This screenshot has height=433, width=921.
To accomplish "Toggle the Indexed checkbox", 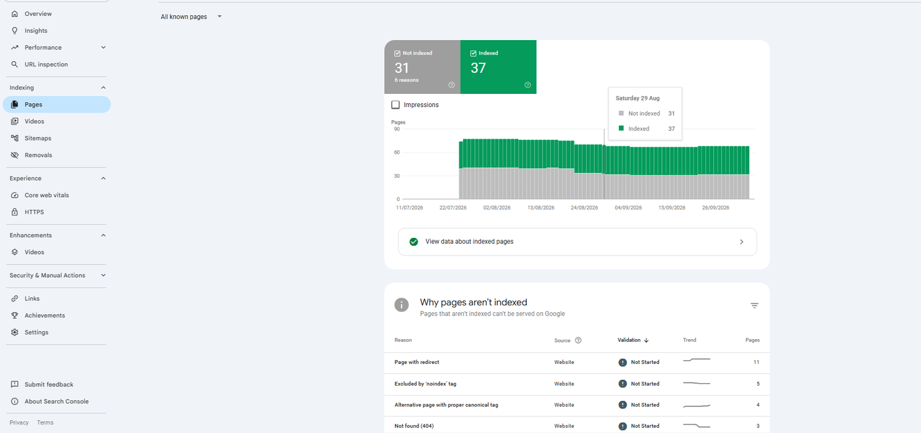I will [474, 53].
